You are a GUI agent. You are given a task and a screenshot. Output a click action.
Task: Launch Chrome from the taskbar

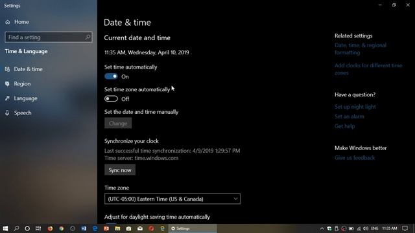[x=62, y=228]
